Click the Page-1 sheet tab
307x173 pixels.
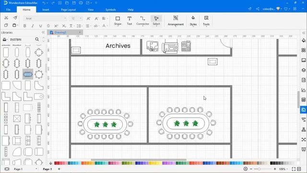tap(47, 169)
